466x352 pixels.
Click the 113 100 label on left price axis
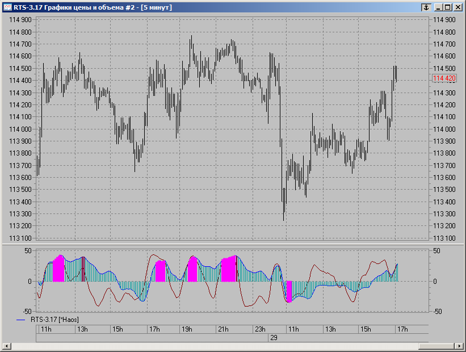(x=20, y=238)
